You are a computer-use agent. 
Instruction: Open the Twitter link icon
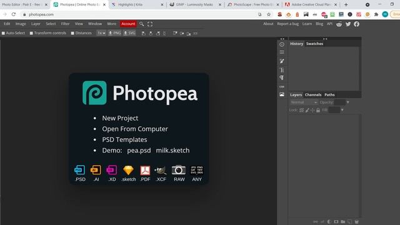pos(348,24)
